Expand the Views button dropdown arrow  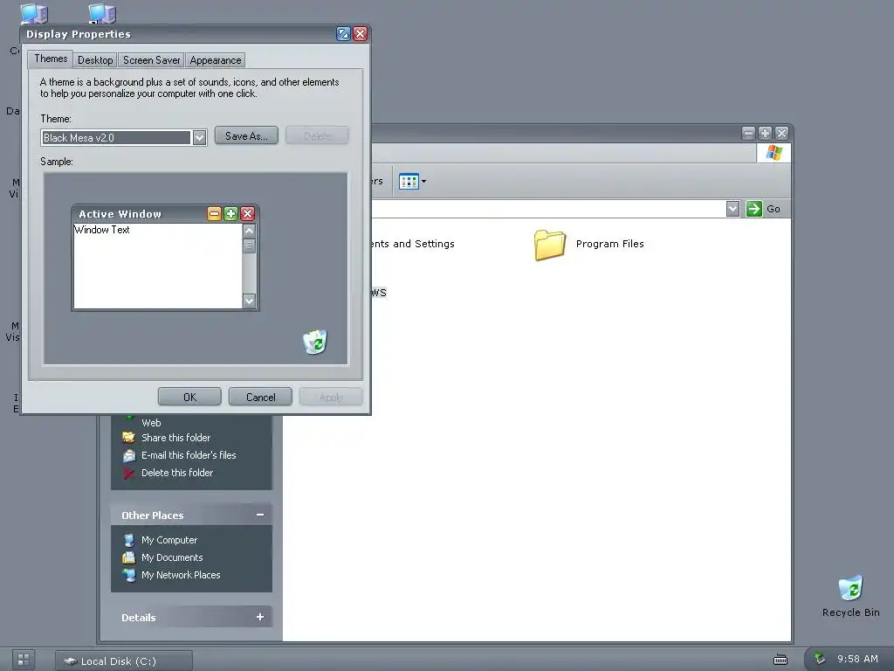click(x=423, y=182)
